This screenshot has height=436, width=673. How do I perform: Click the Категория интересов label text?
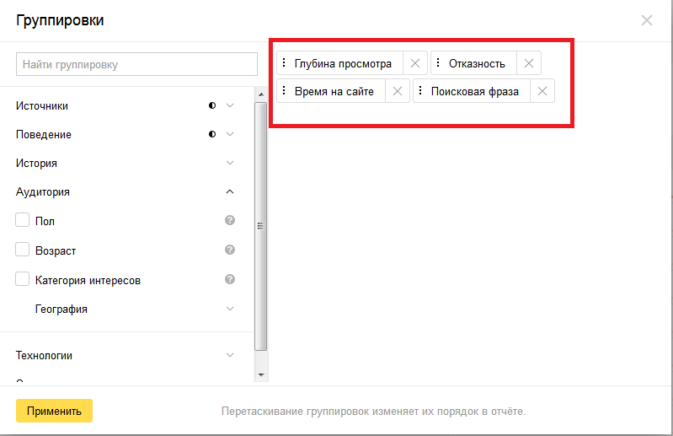tap(88, 281)
